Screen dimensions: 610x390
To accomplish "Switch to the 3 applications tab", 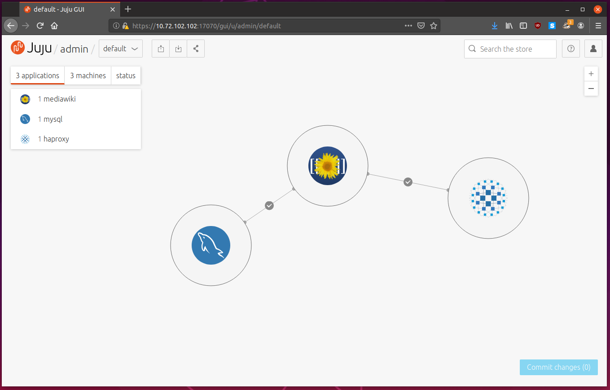I will click(x=38, y=75).
